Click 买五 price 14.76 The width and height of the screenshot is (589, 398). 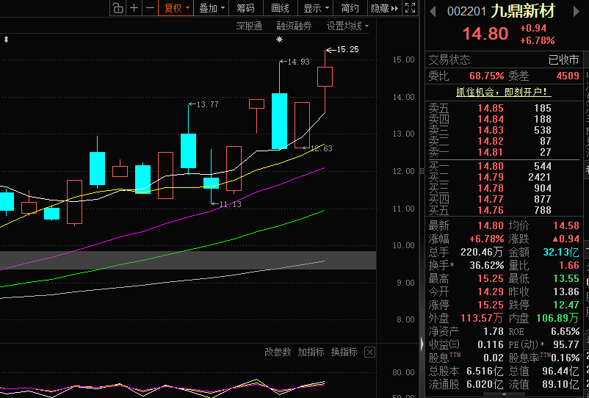point(491,210)
